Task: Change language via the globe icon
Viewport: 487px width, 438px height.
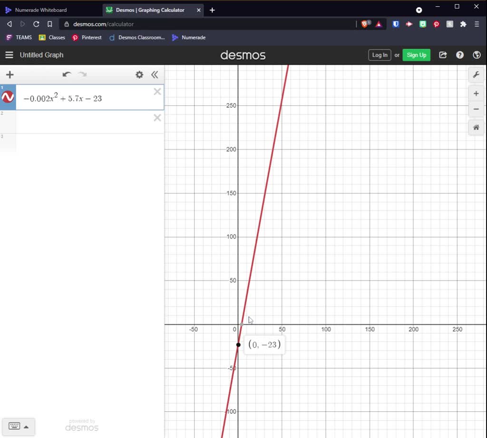Action: (x=477, y=55)
